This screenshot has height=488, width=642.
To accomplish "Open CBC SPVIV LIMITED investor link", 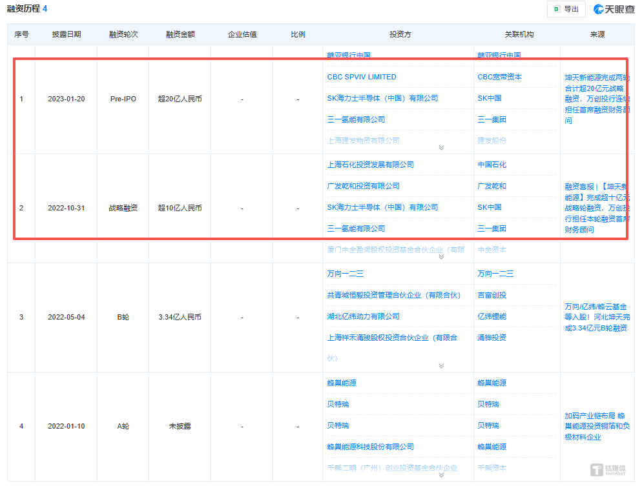I will pyautogui.click(x=362, y=77).
